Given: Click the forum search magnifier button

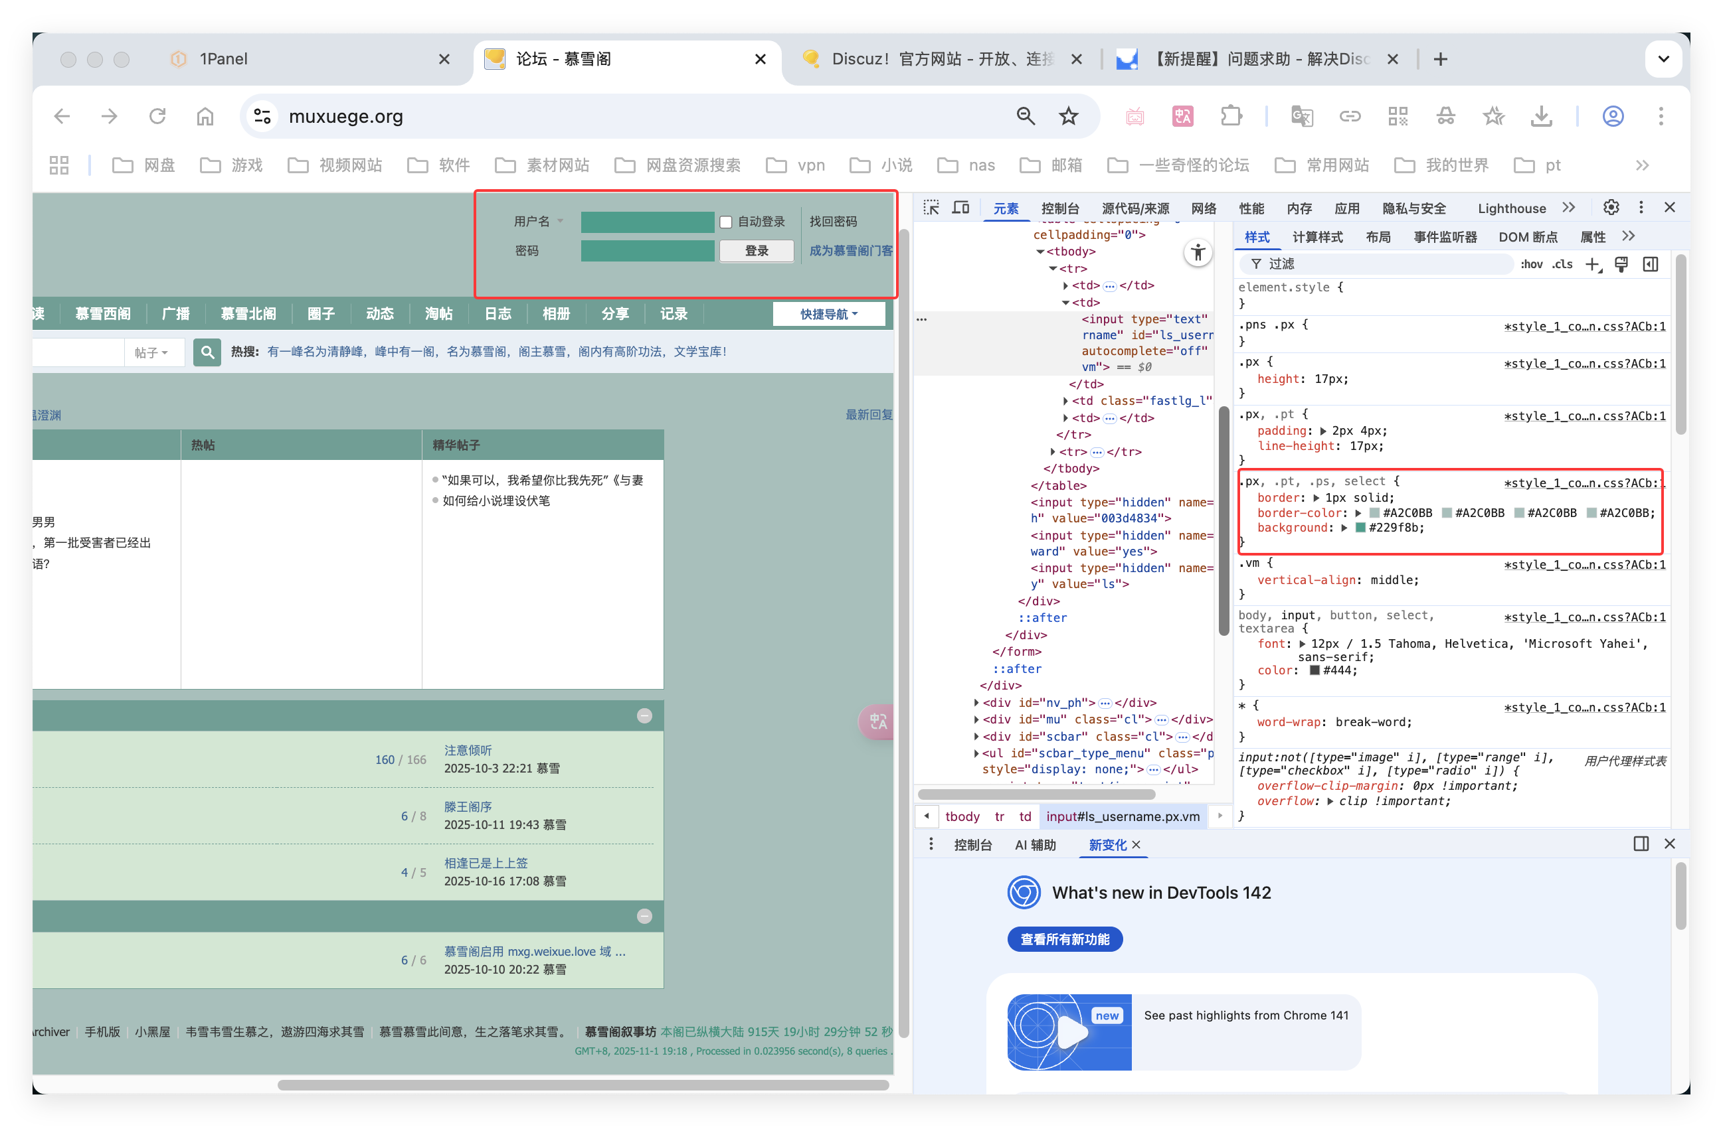Looking at the screenshot, I should [x=208, y=352].
